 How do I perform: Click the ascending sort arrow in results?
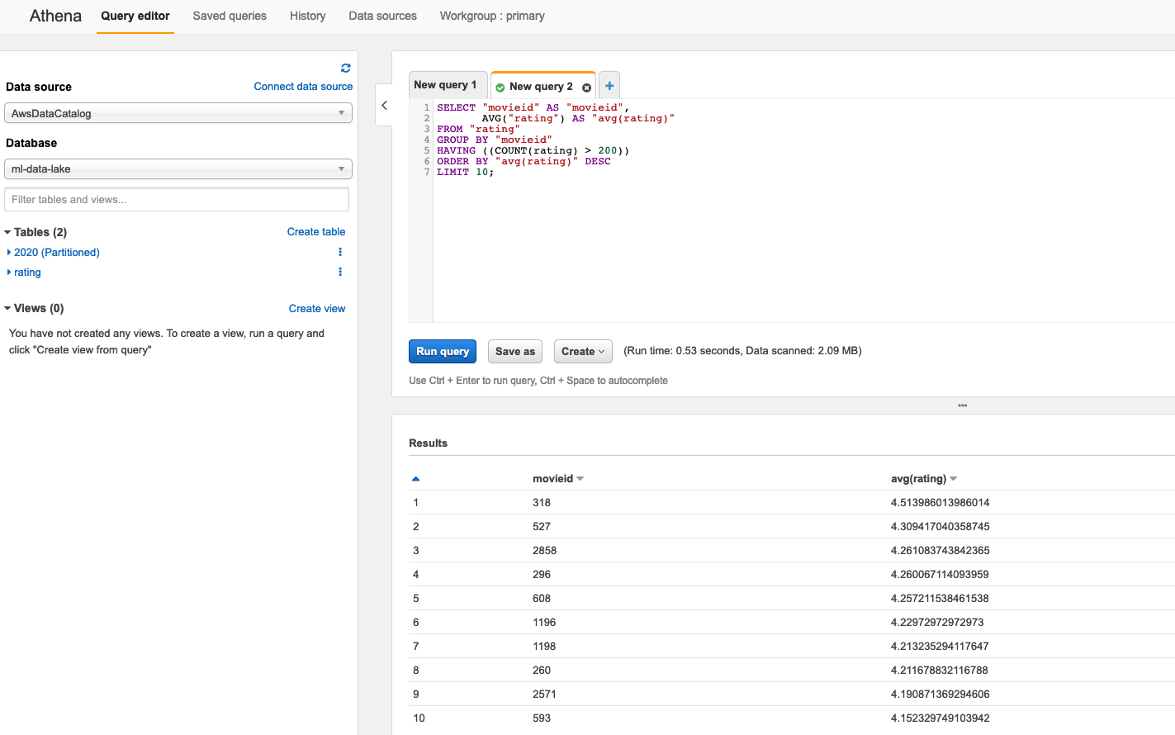point(415,479)
